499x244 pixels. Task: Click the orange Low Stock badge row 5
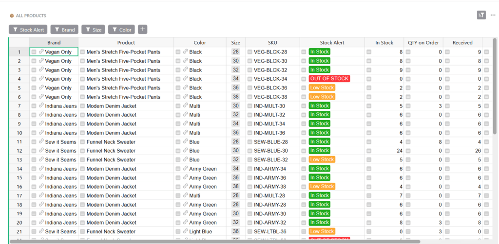[x=322, y=87]
